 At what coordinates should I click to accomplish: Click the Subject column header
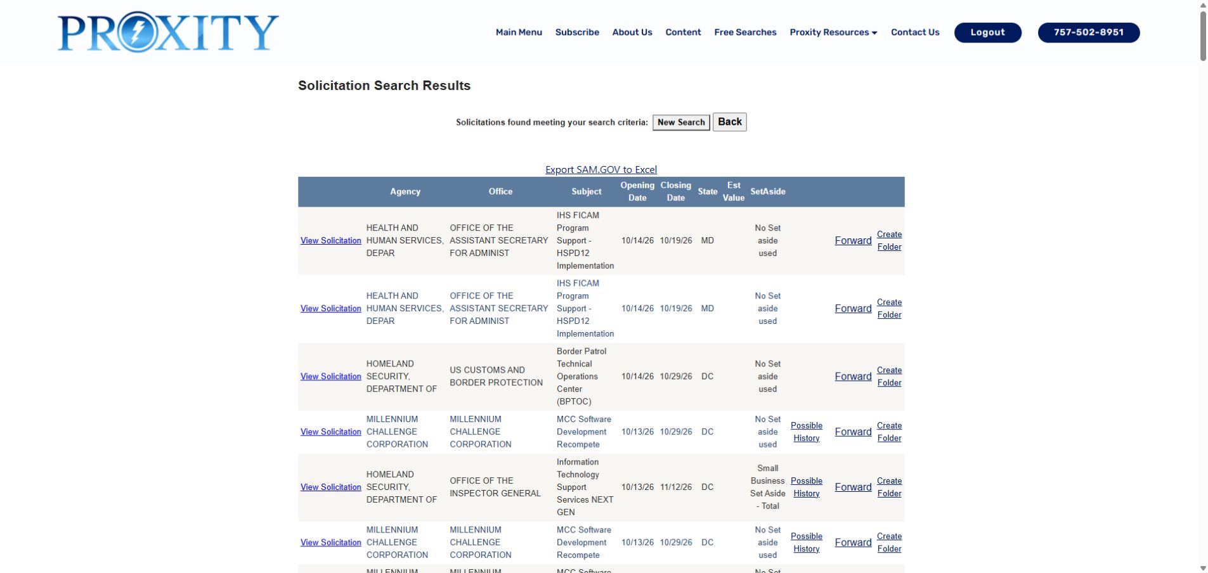coord(587,191)
